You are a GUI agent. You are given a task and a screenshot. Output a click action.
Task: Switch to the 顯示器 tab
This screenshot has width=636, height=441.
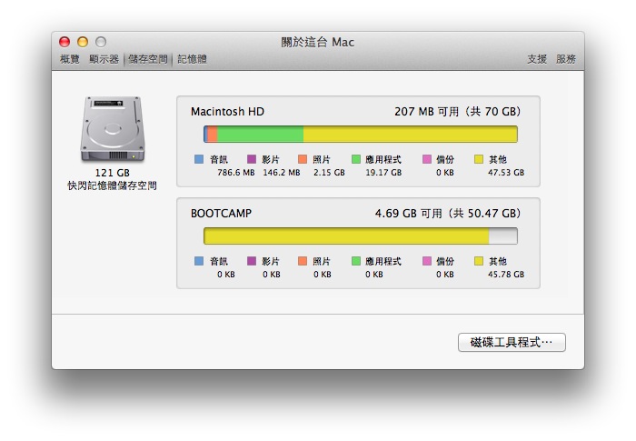104,59
